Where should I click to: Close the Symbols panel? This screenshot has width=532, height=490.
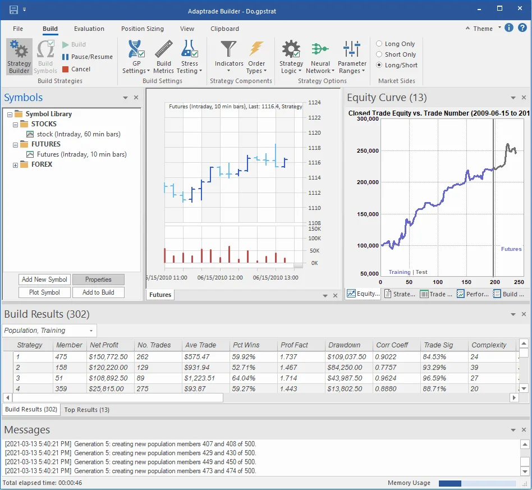136,98
